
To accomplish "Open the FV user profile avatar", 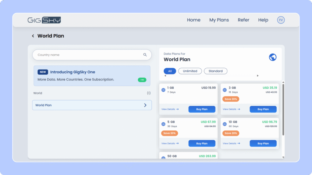I will pos(281,20).
